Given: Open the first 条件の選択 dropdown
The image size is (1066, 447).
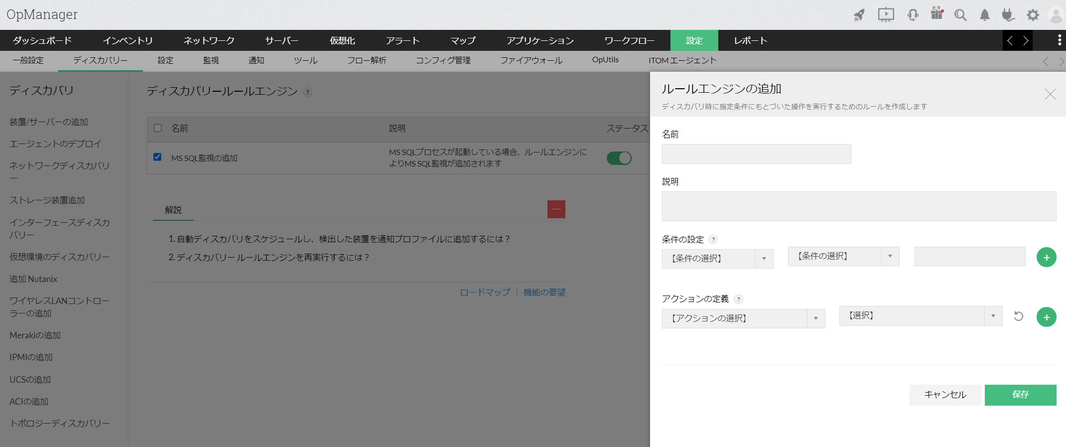Looking at the screenshot, I should click(717, 259).
